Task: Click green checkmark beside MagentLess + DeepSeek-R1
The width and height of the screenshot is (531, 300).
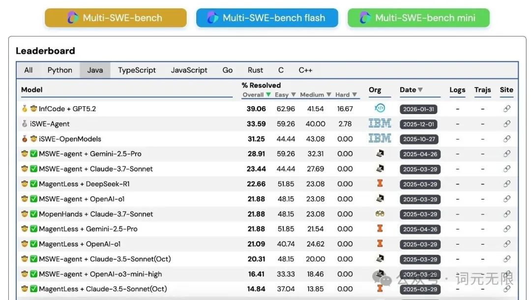Action: (33, 184)
